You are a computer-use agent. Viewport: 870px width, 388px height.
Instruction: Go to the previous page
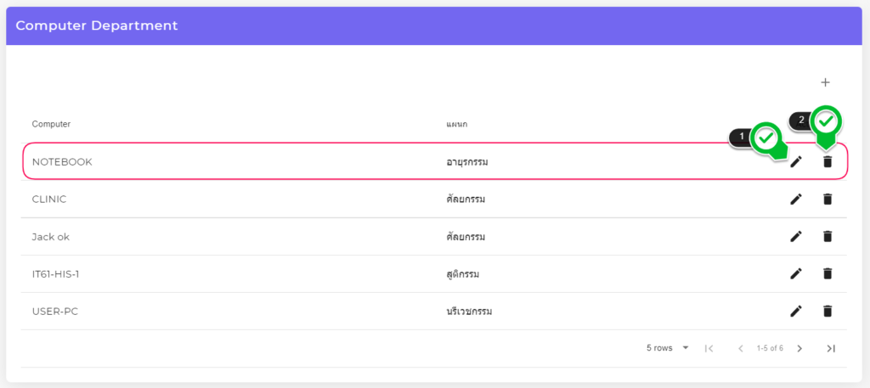[x=740, y=348]
